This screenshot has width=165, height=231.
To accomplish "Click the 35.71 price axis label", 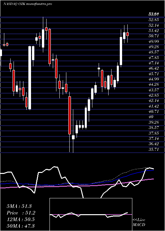I will [154, 149].
